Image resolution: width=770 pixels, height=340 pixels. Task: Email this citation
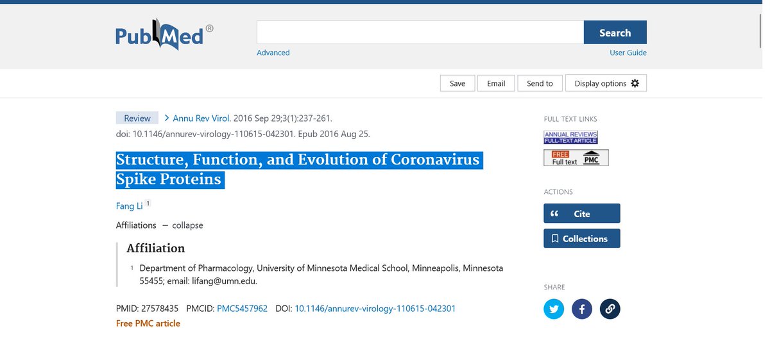tap(496, 83)
